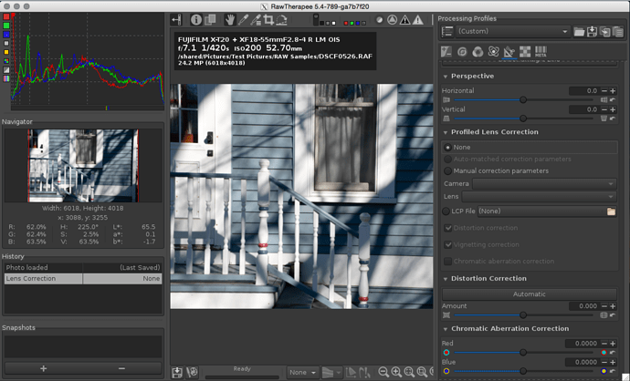
Task: Click the Horizontal perspective slider handle
Action: pyautogui.click(x=523, y=99)
